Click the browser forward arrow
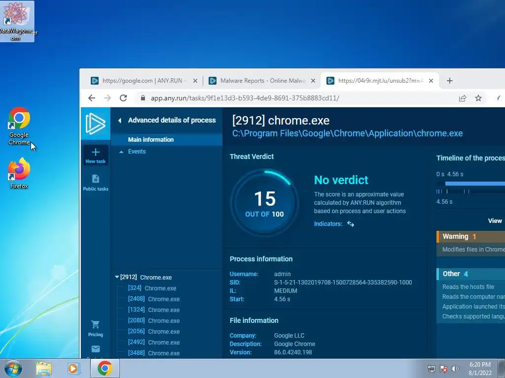 tap(107, 98)
